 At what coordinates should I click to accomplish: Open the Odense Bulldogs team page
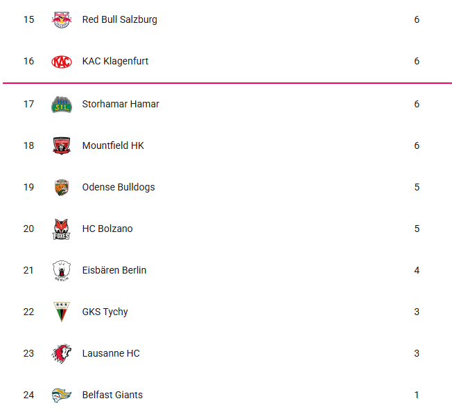(x=118, y=187)
